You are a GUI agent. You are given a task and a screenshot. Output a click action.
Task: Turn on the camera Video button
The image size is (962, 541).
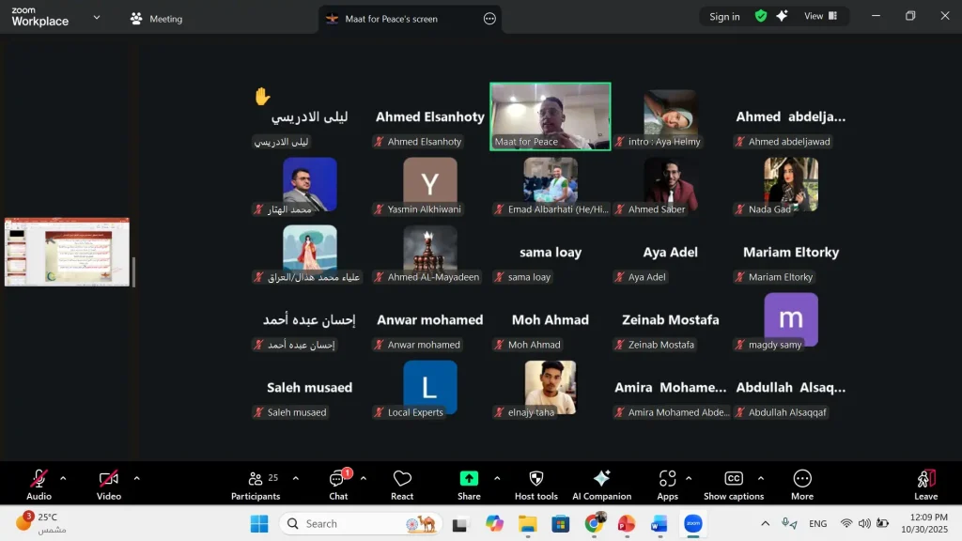tap(109, 483)
